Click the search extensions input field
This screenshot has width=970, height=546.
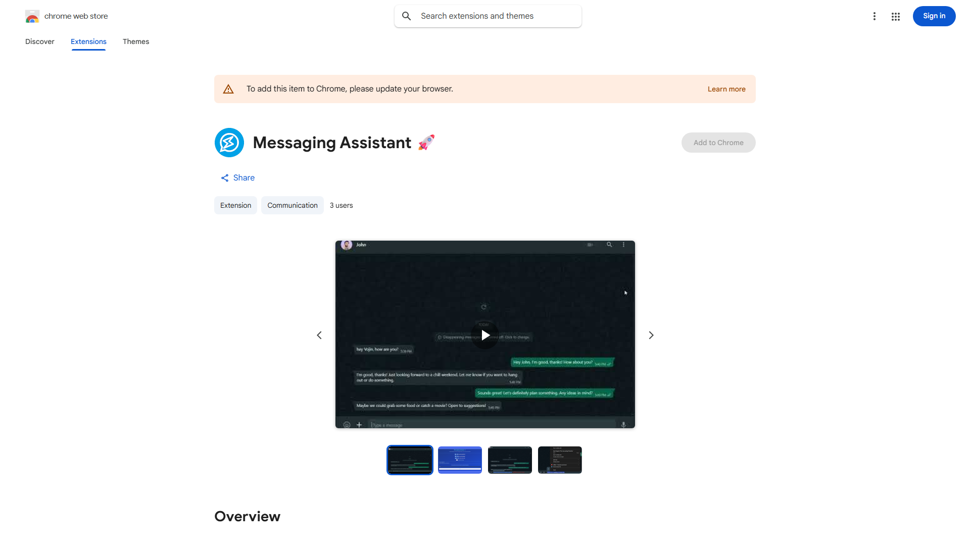[x=488, y=16]
